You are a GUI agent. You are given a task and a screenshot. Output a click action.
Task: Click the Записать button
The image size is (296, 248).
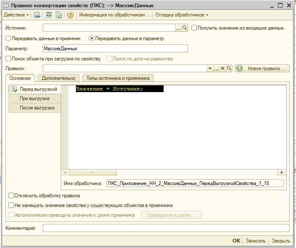[256, 241]
